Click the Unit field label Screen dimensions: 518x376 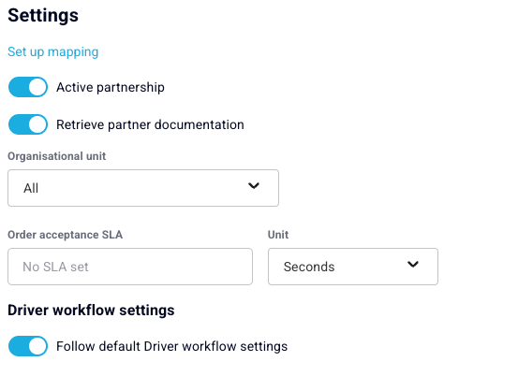tap(278, 235)
